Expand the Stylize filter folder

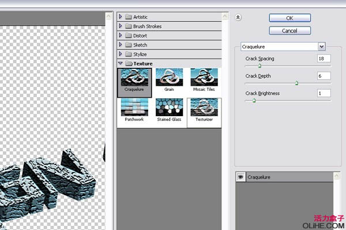point(140,54)
